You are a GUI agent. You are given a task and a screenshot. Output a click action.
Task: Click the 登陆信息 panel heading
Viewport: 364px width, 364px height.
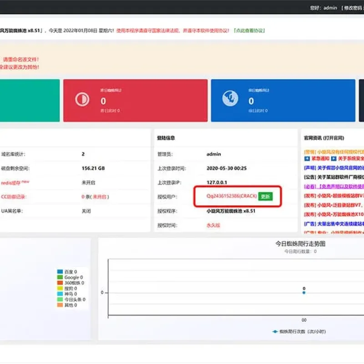click(x=166, y=138)
